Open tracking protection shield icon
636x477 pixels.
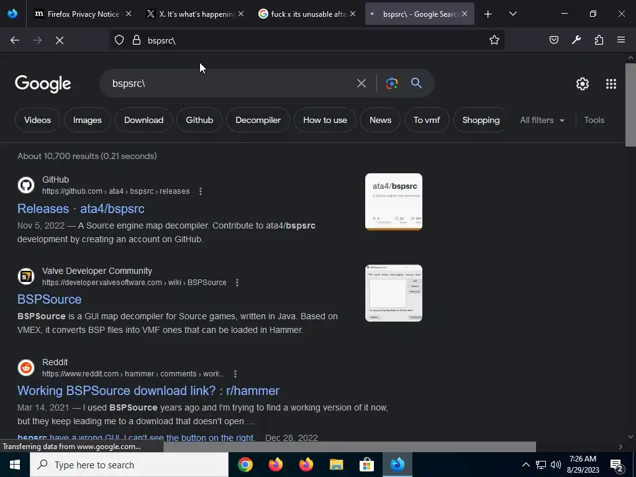tap(119, 40)
